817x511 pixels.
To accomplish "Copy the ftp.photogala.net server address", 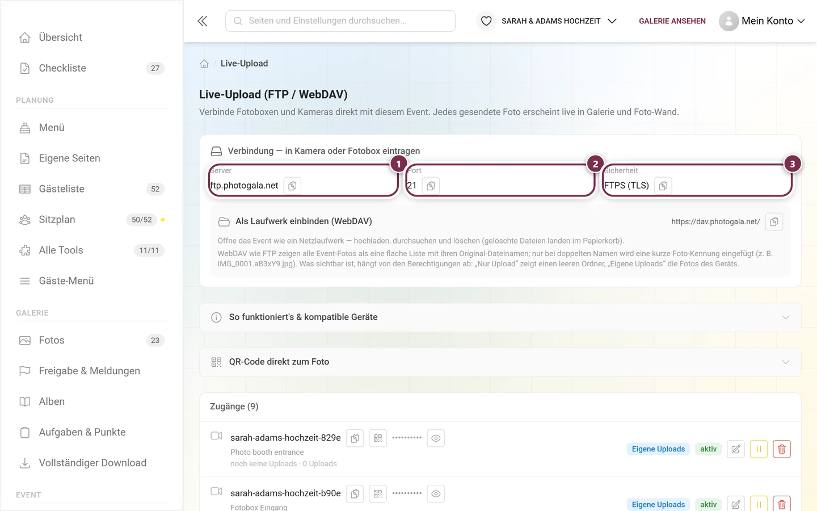I will click(292, 186).
